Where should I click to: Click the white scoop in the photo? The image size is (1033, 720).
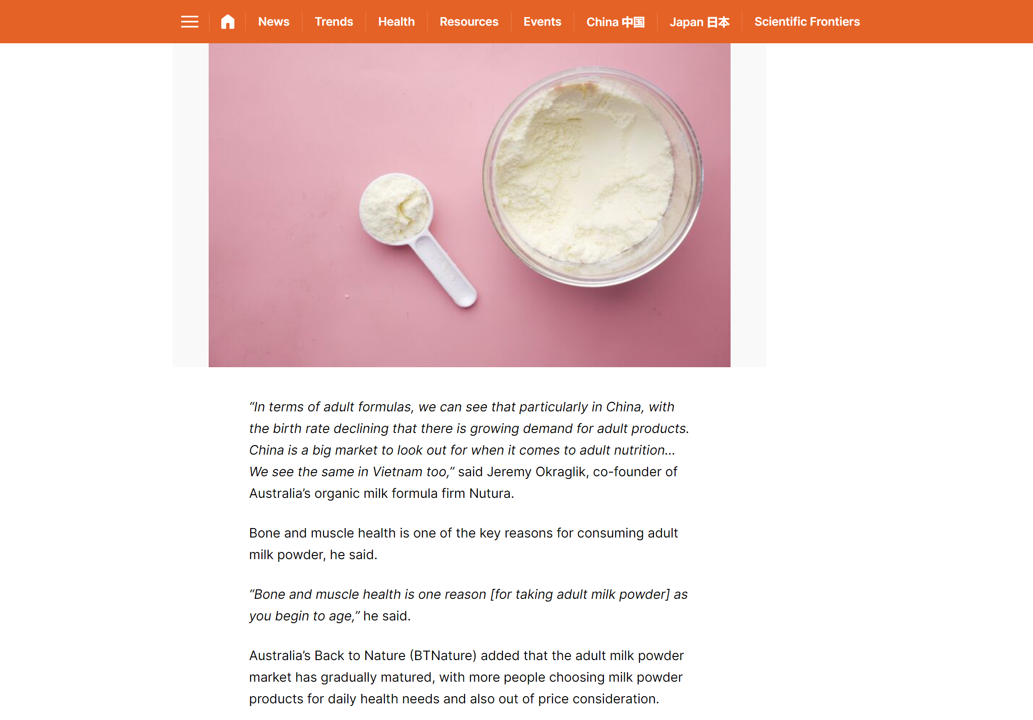[417, 239]
